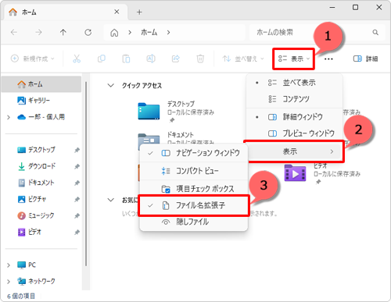
Task: Open the 新規作成 new item dropdown
Action: click(33, 59)
